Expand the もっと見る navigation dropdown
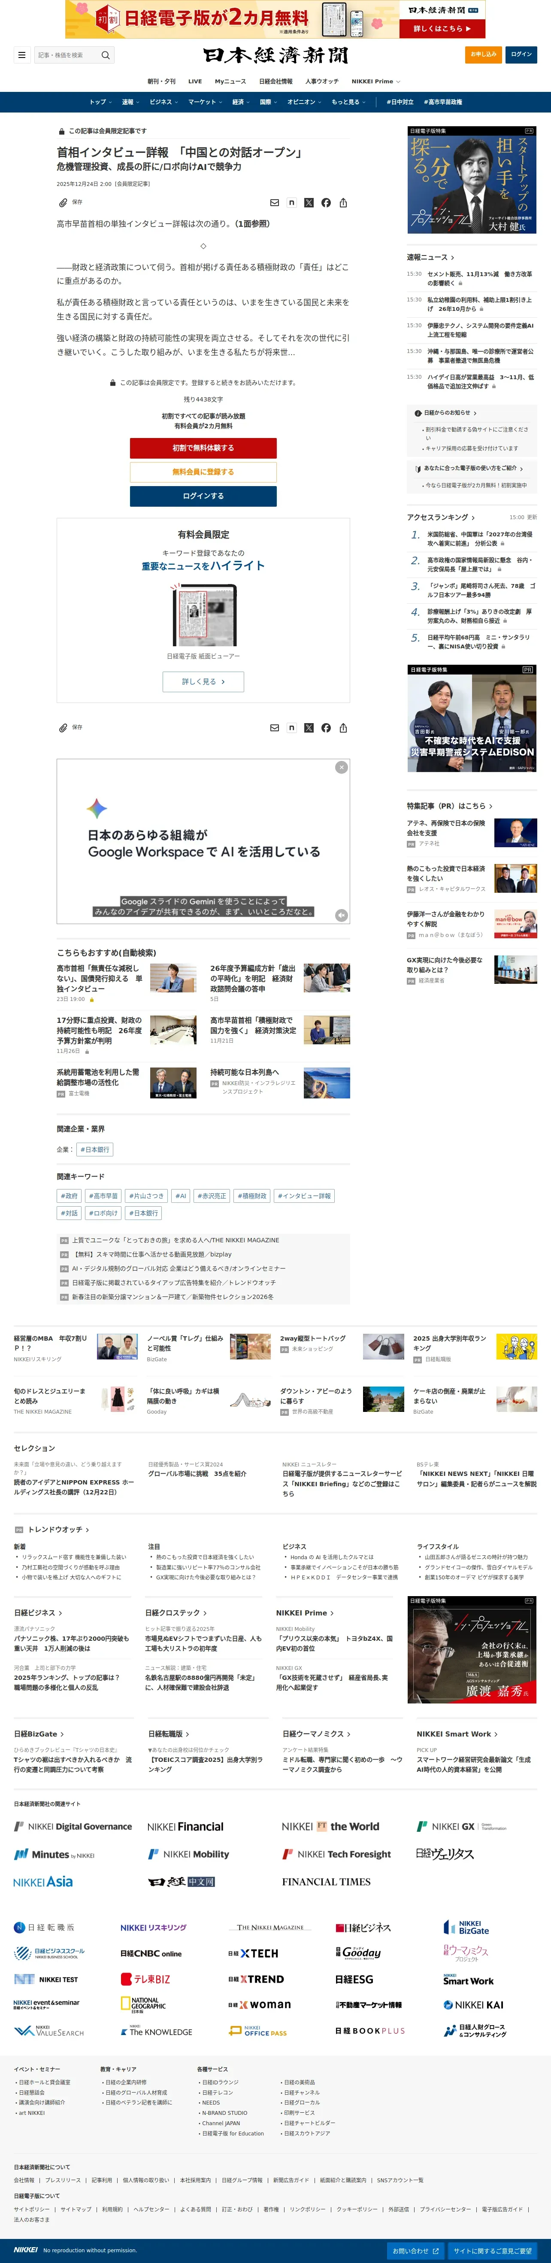 click(348, 102)
